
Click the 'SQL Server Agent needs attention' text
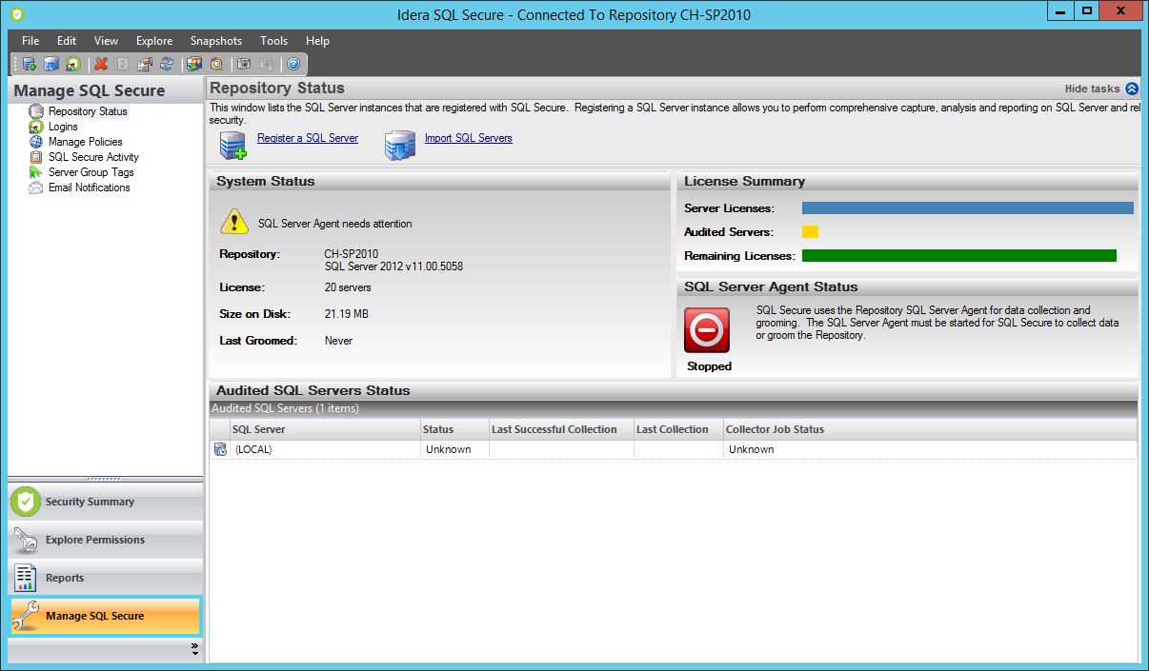335,224
